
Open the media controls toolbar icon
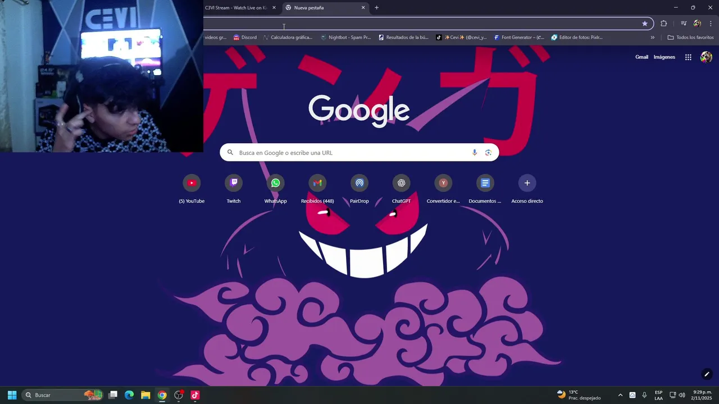[x=684, y=24]
